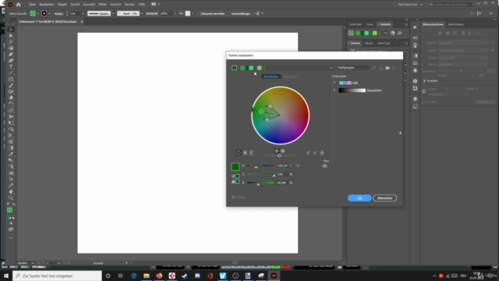The image size is (499, 281).
Task: Select the Paintbrush tool
Action: 11,85
